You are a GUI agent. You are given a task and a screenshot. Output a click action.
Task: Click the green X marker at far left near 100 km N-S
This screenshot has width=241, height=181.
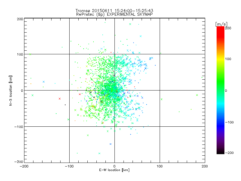pyautogui.click(x=30, y=54)
